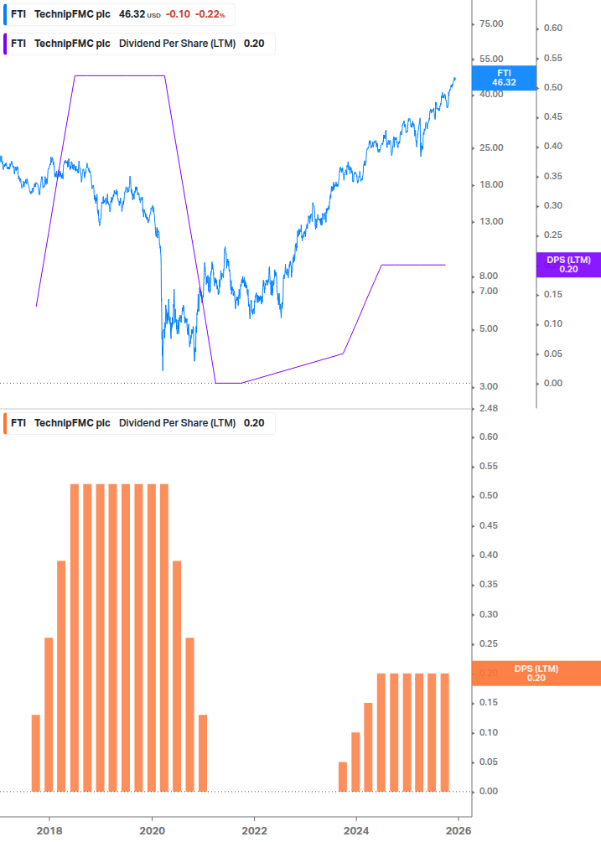Click the 55.00 price axis label
Image resolution: width=601 pixels, height=842 pixels.
(491, 59)
